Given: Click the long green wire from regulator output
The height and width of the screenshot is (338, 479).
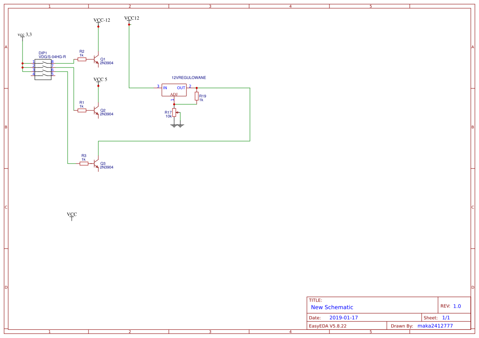Looking at the screenshot, I should pyautogui.click(x=250, y=114).
